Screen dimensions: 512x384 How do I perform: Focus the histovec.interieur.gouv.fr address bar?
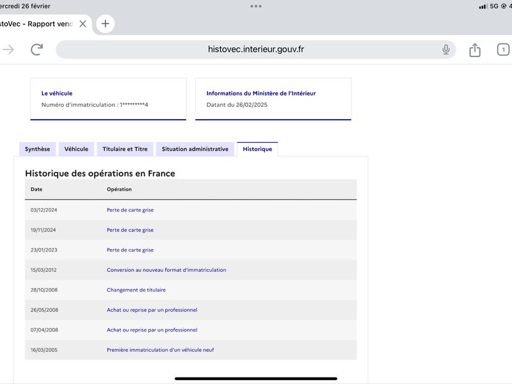pyautogui.click(x=255, y=49)
